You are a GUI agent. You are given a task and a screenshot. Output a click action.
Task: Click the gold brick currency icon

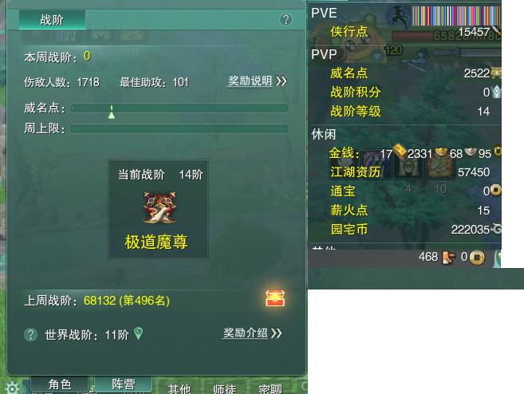pos(400,151)
